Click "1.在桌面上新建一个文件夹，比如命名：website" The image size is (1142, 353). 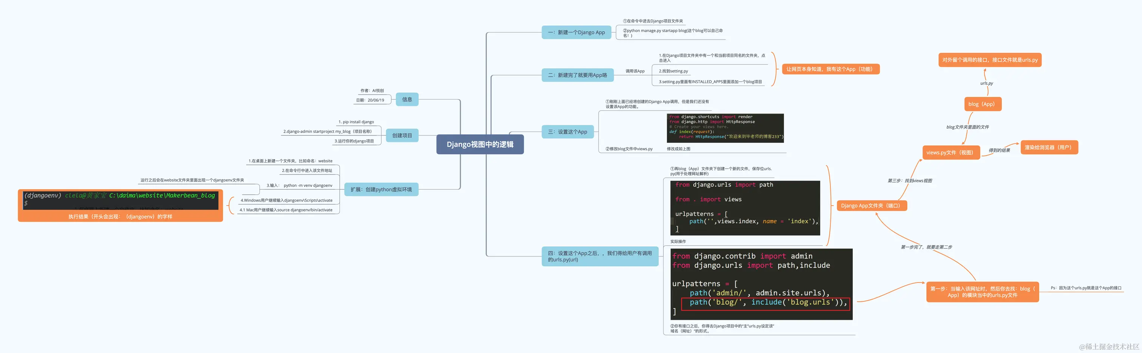coord(290,161)
